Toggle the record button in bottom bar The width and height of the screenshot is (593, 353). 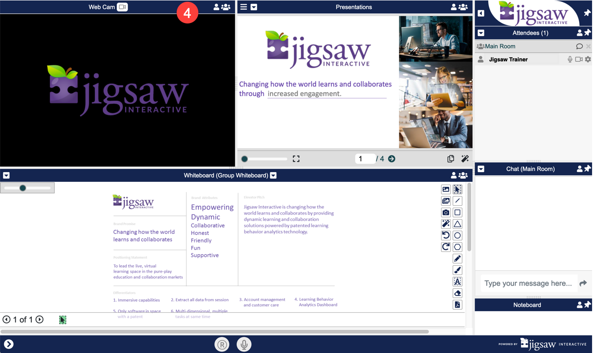(222, 344)
